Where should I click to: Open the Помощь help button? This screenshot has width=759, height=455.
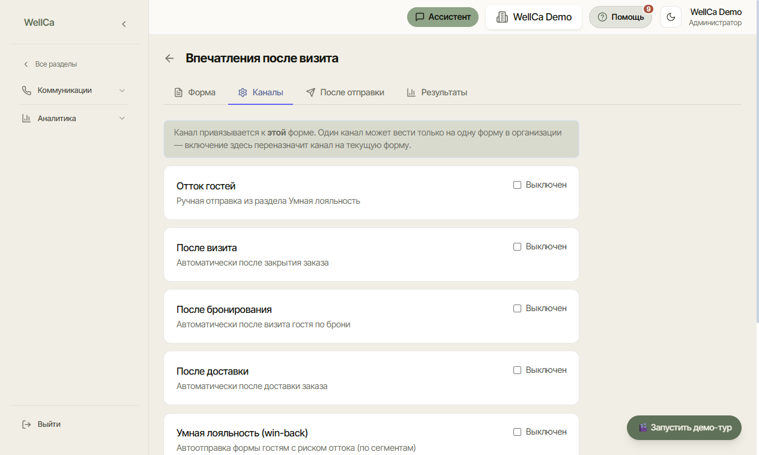(620, 17)
